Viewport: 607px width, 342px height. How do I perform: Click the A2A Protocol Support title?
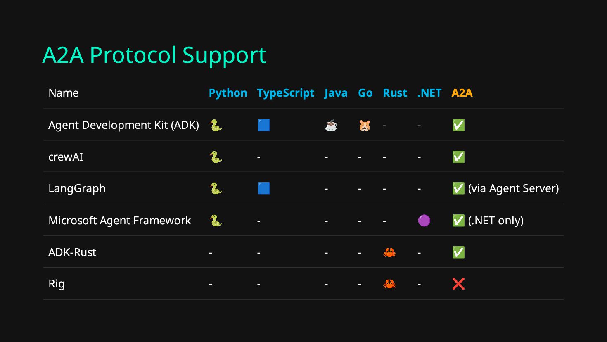coord(154,55)
